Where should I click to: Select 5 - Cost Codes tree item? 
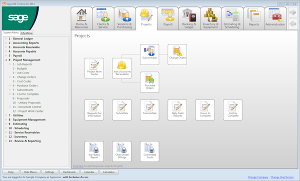22,81
